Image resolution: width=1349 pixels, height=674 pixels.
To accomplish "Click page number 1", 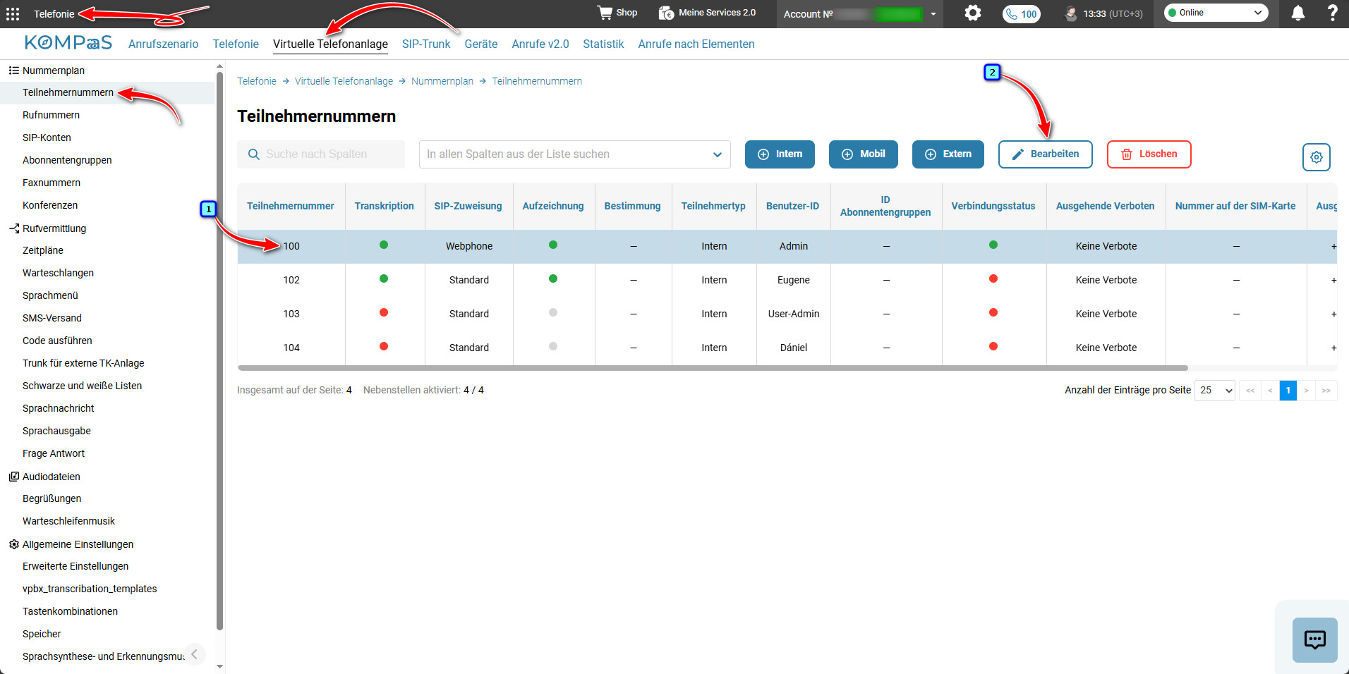I will pos(1288,391).
